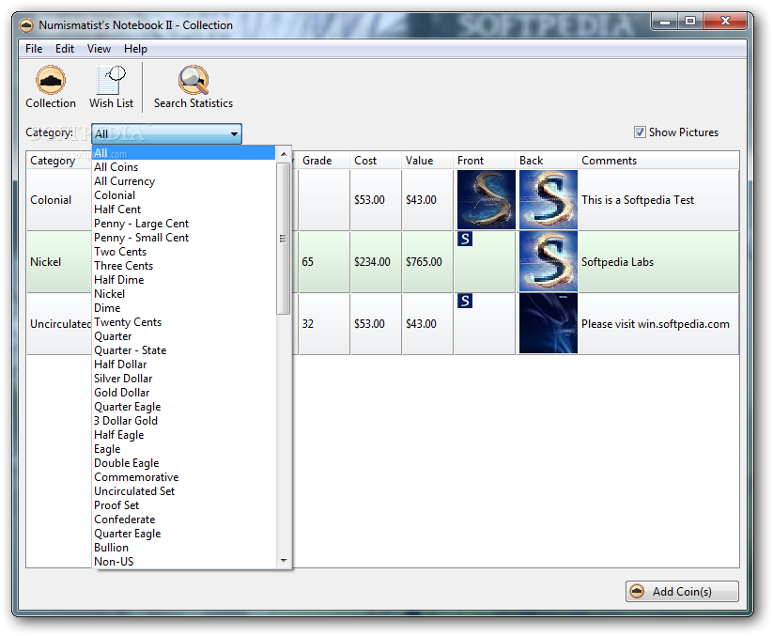
Task: Select Double Eagle option
Action: pyautogui.click(x=183, y=463)
